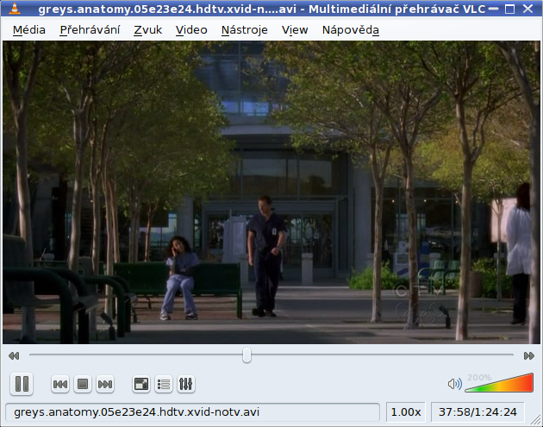Set volume on the colored volume slider

click(x=499, y=383)
